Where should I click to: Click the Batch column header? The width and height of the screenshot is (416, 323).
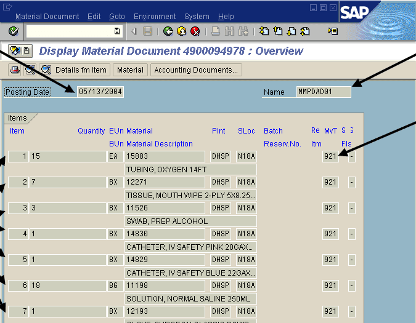point(273,131)
